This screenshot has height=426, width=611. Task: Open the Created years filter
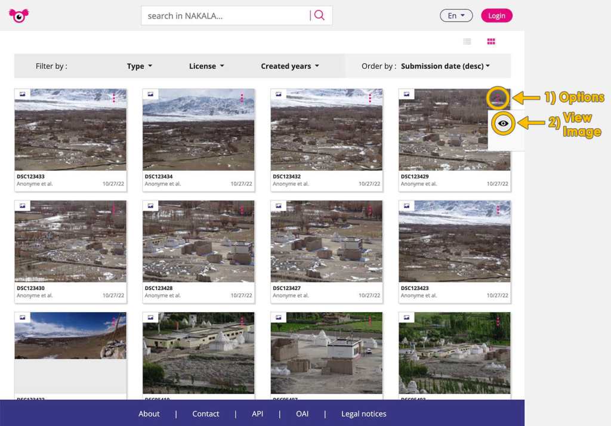(290, 66)
